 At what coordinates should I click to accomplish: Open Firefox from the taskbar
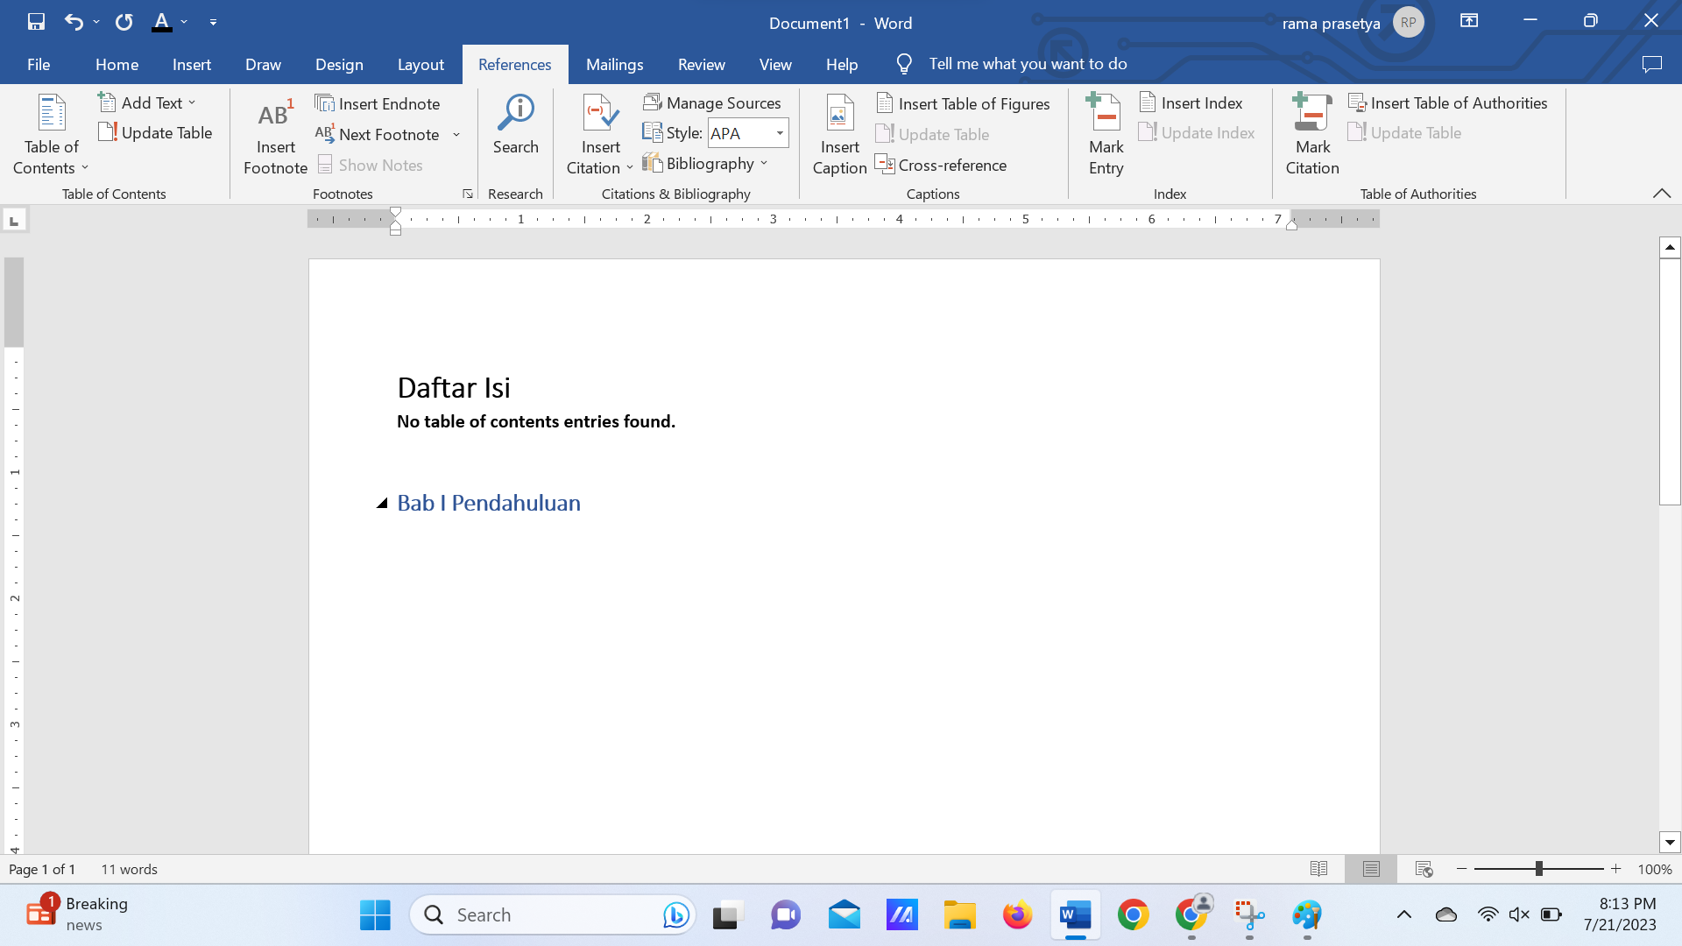pyautogui.click(x=1017, y=915)
